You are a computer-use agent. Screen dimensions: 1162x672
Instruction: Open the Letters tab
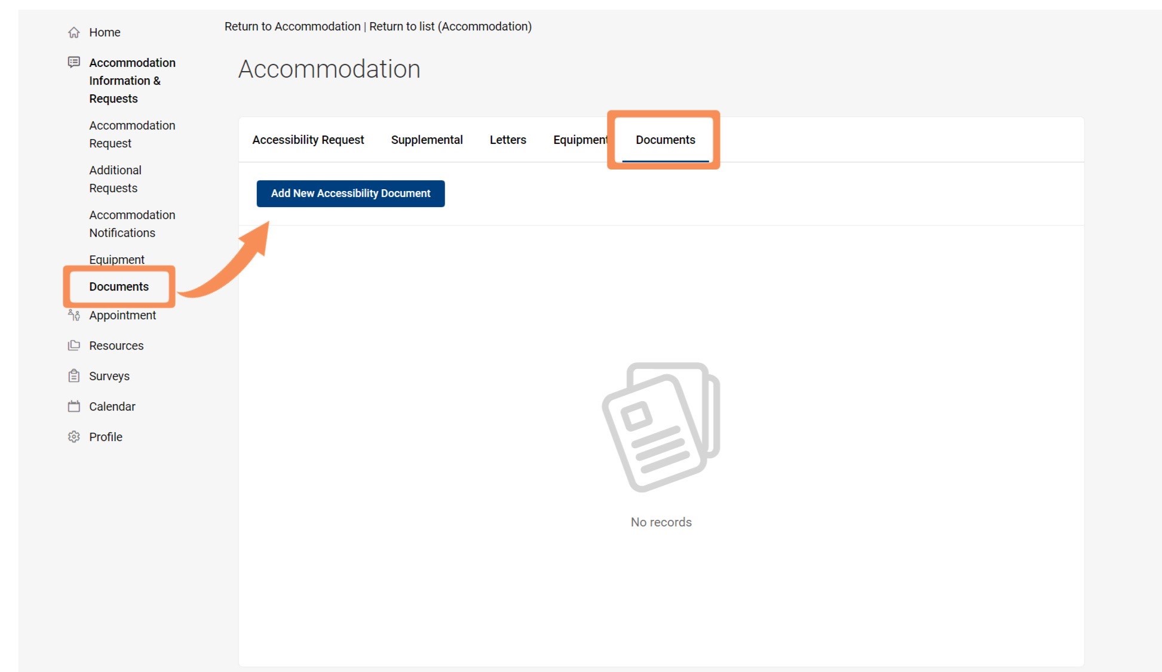507,139
